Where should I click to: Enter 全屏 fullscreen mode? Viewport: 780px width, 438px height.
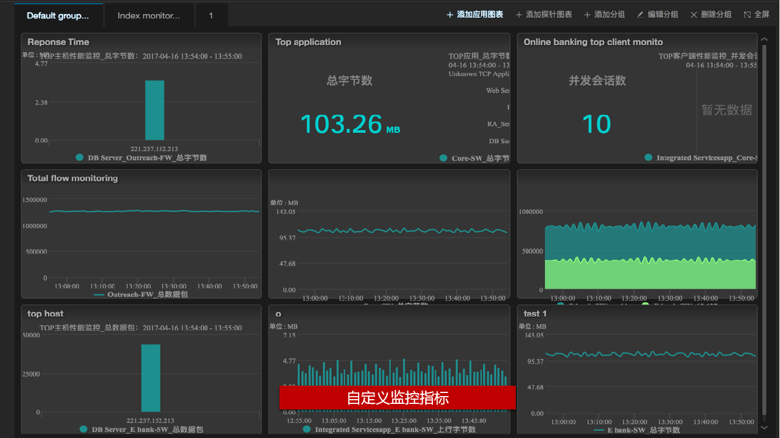pyautogui.click(x=756, y=15)
